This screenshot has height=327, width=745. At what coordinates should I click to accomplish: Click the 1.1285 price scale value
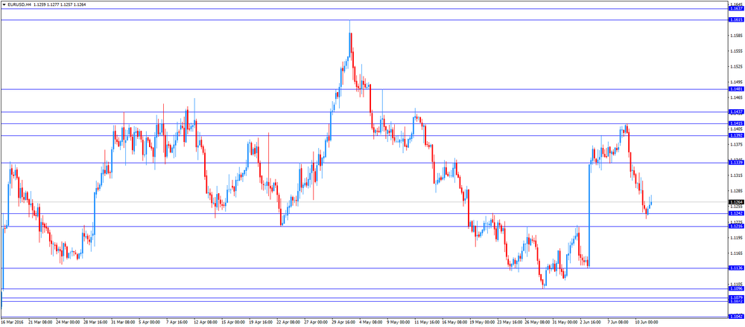click(737, 191)
